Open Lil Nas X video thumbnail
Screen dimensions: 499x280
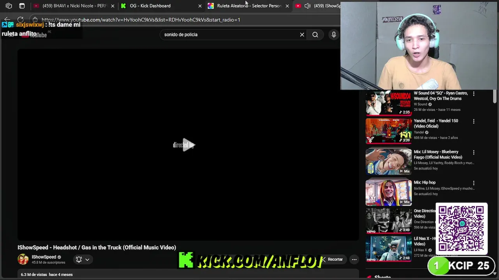[388, 249]
